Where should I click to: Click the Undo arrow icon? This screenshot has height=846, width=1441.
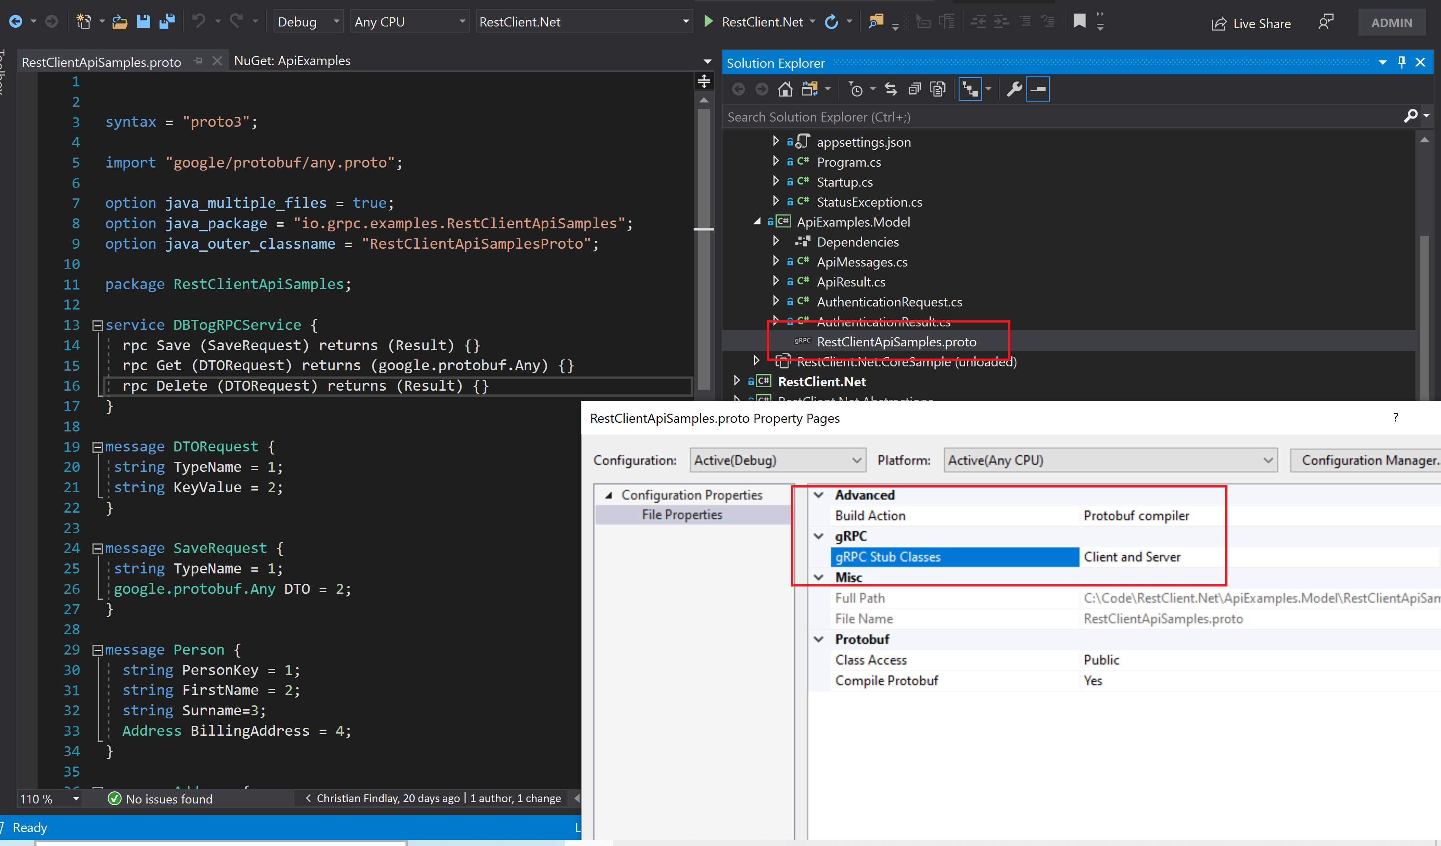[x=198, y=22]
